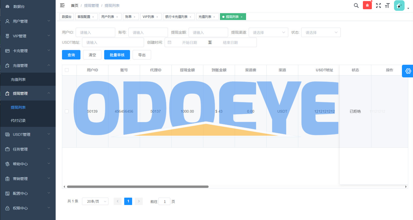Open the search magnifier icon

[356, 6]
